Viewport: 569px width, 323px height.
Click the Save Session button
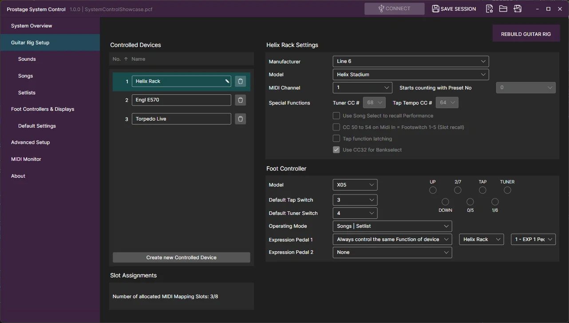454,9
